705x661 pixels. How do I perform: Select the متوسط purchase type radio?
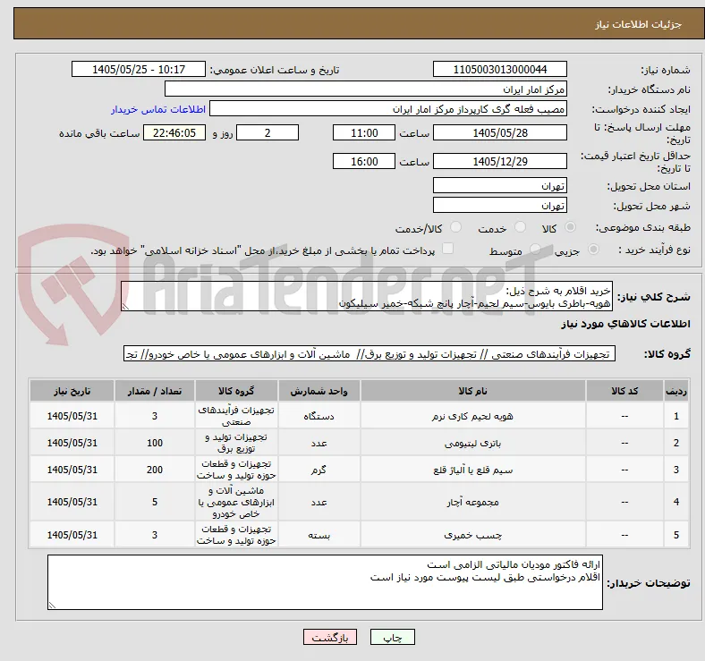[535, 250]
